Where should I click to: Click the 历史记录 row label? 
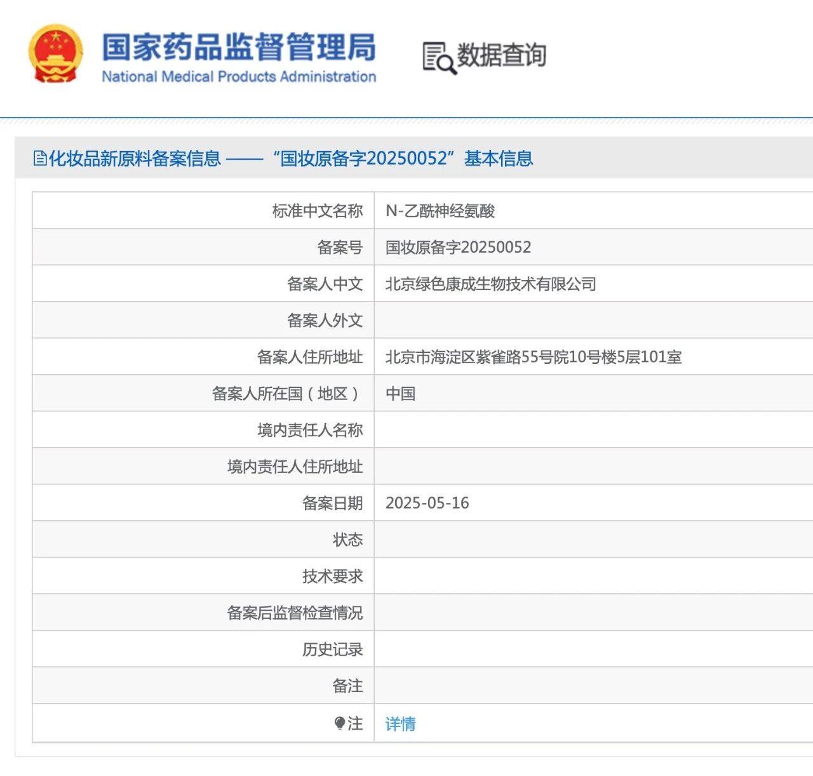[x=332, y=650]
